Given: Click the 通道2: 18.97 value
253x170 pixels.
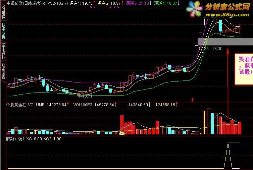Looking at the screenshot, I should [109, 3].
